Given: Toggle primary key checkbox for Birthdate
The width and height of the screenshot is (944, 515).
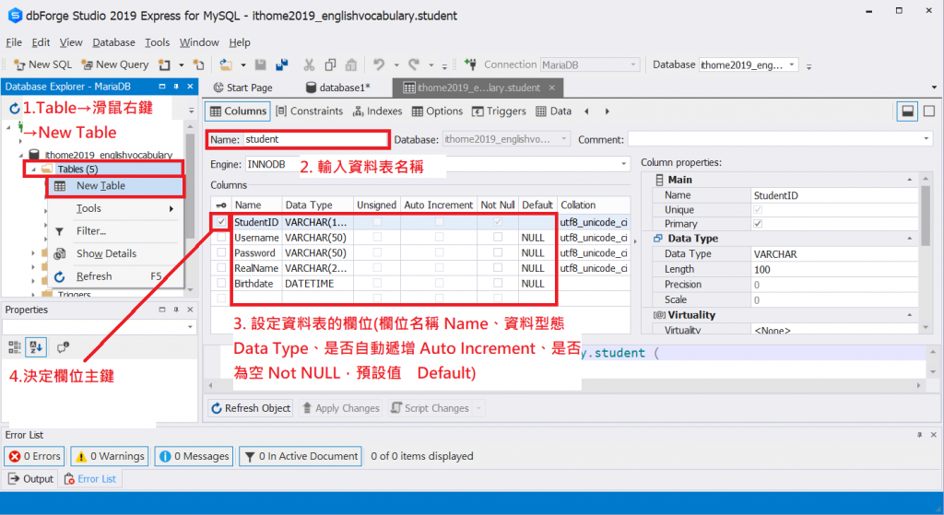Looking at the screenshot, I should pyautogui.click(x=221, y=284).
